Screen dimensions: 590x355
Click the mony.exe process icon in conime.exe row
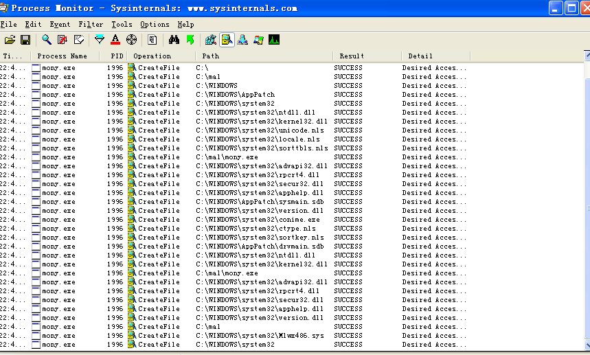36,220
